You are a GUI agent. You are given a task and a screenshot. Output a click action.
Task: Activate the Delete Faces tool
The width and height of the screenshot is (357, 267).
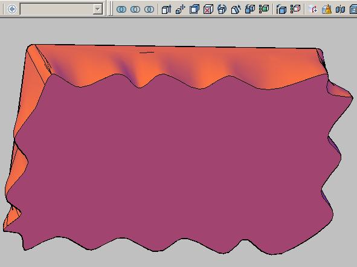(208, 9)
